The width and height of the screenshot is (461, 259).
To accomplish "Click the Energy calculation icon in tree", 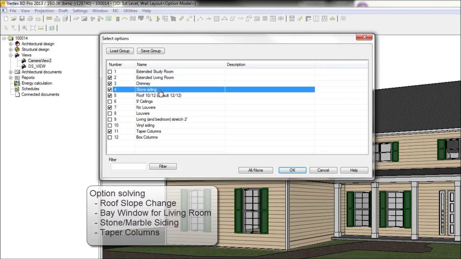I will coord(17,83).
